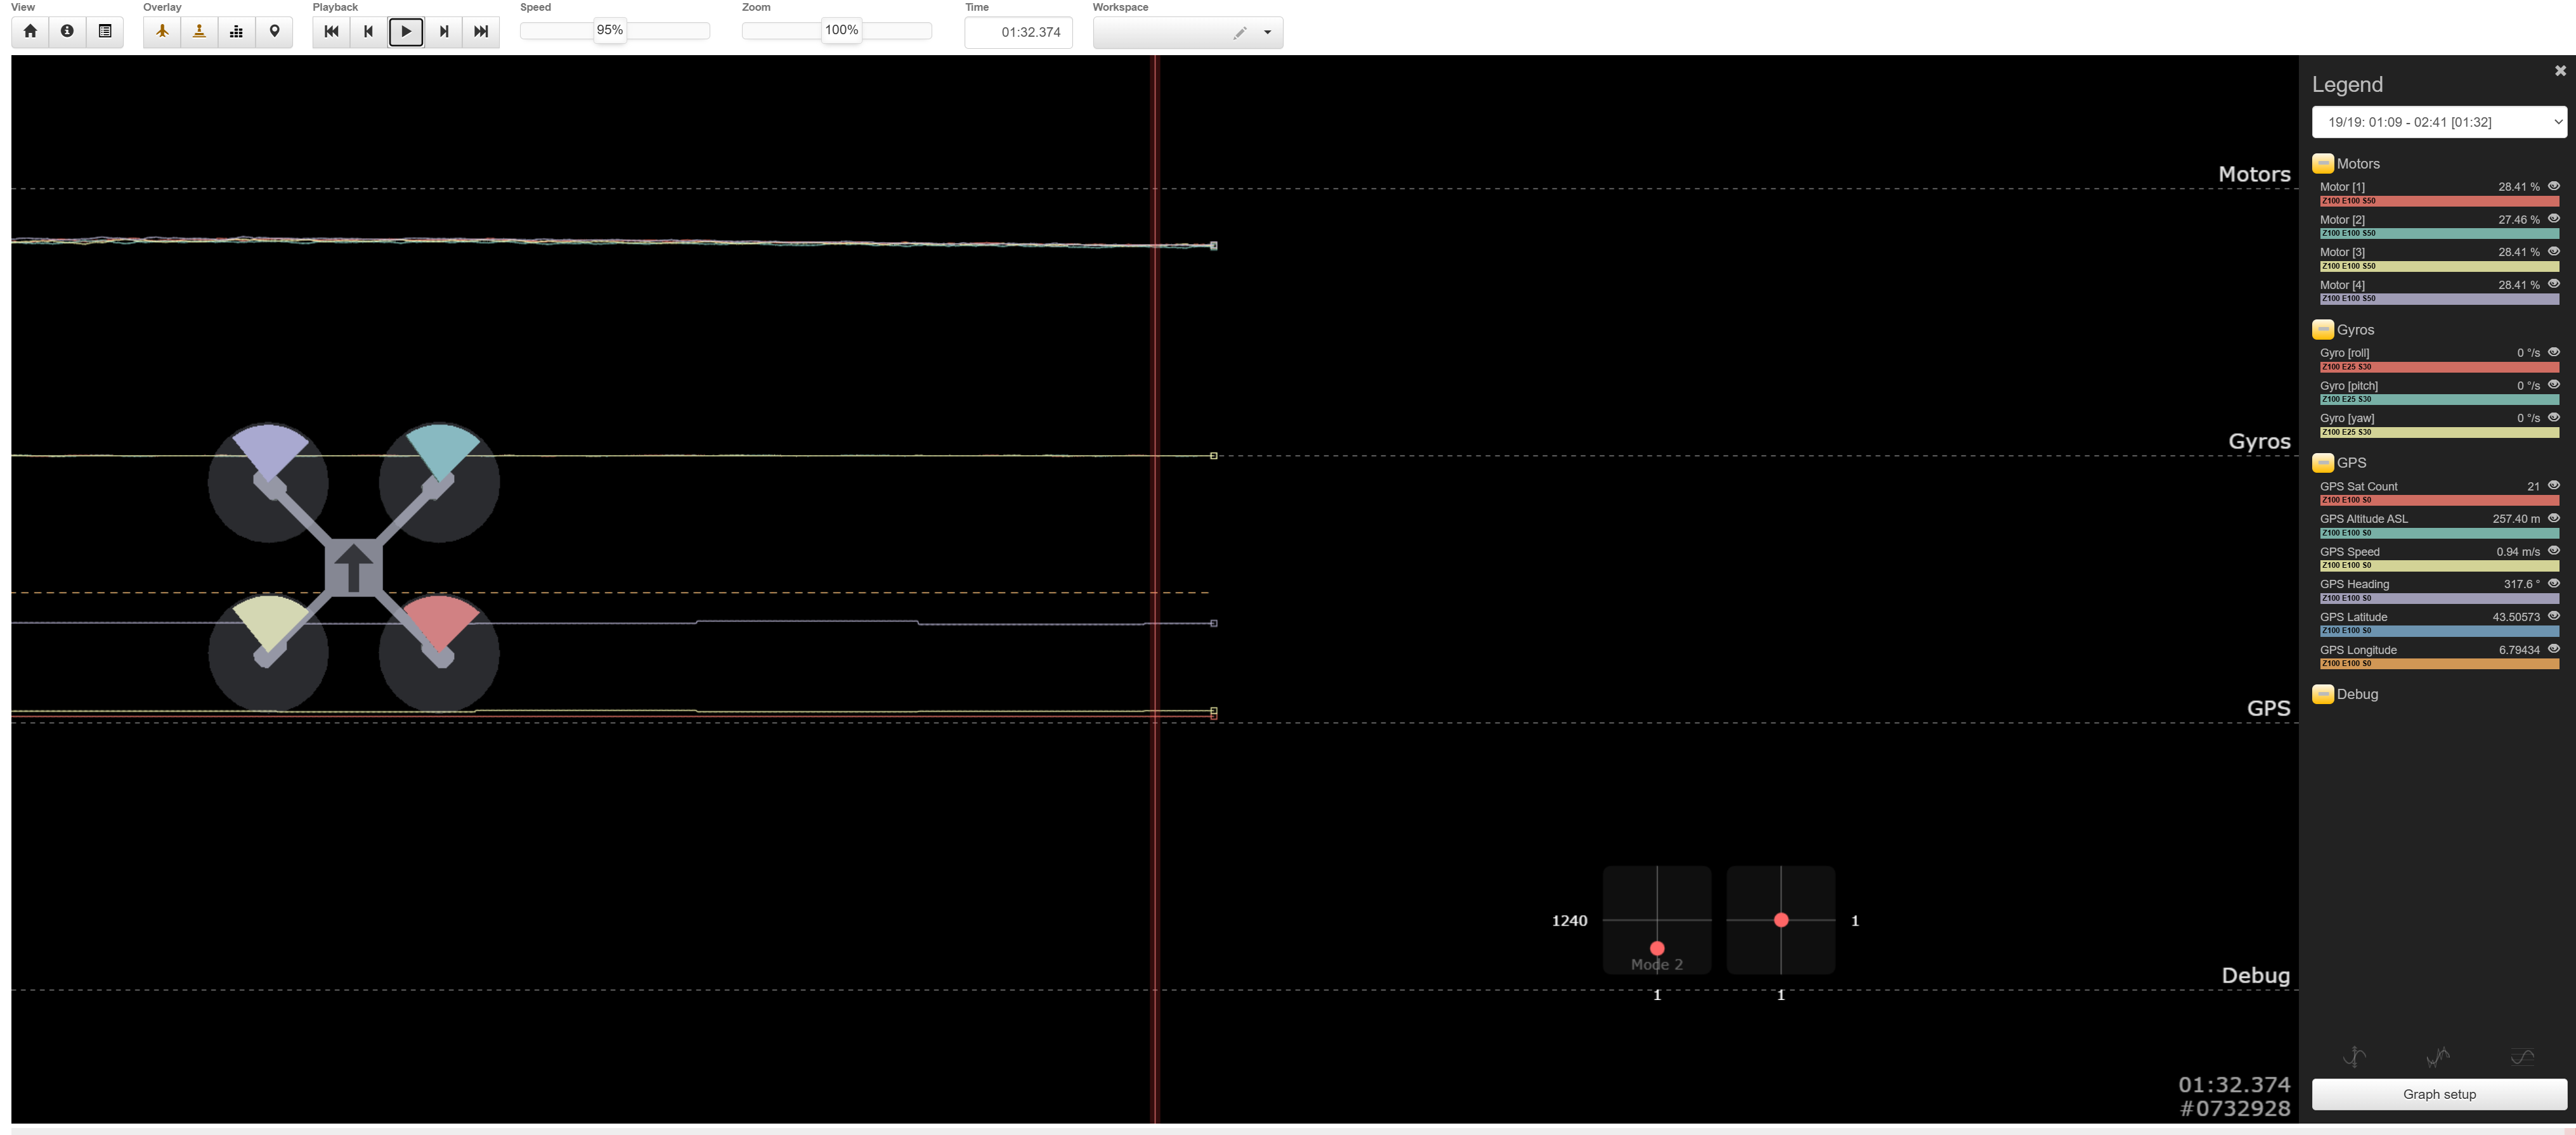This screenshot has width=2576, height=1135.
Task: Jump to start of log
Action: click(x=331, y=31)
